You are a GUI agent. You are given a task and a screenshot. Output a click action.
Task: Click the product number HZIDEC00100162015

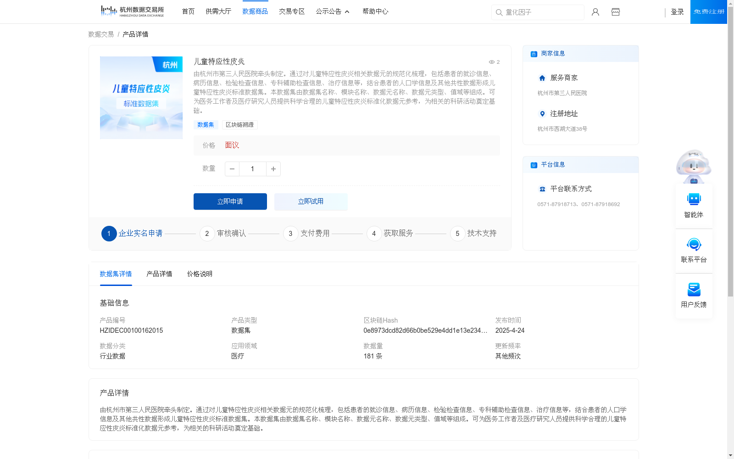tap(131, 330)
